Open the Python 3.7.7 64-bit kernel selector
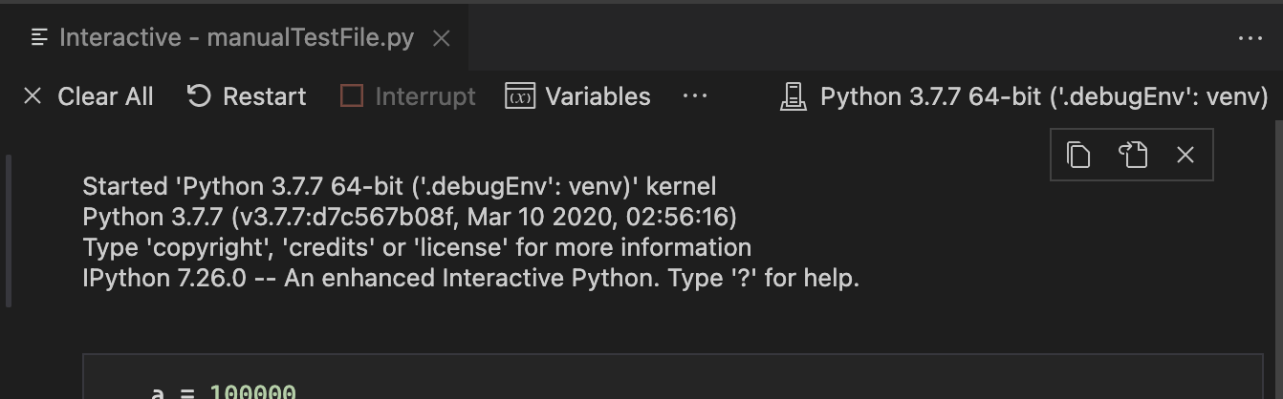 (x=1043, y=97)
